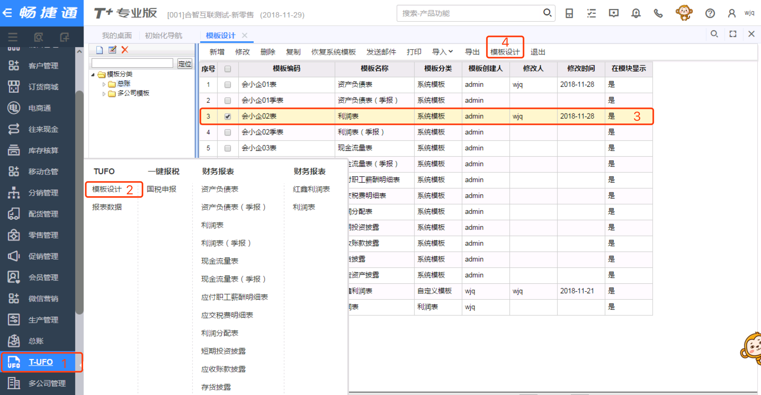This screenshot has height=395, width=761.
Task: Check the box for 会小企01季表 row
Action: (227, 101)
